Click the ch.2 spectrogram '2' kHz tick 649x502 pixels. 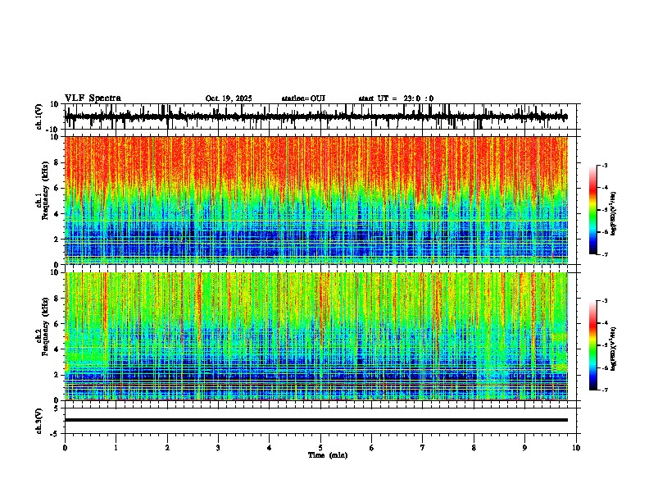(57, 375)
